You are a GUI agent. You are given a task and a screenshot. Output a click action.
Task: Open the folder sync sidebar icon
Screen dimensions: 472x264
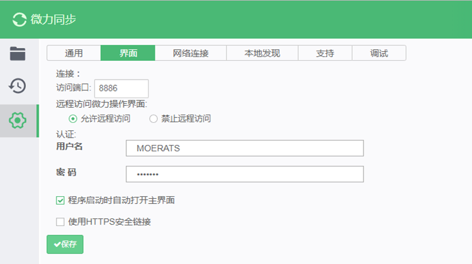[18, 54]
